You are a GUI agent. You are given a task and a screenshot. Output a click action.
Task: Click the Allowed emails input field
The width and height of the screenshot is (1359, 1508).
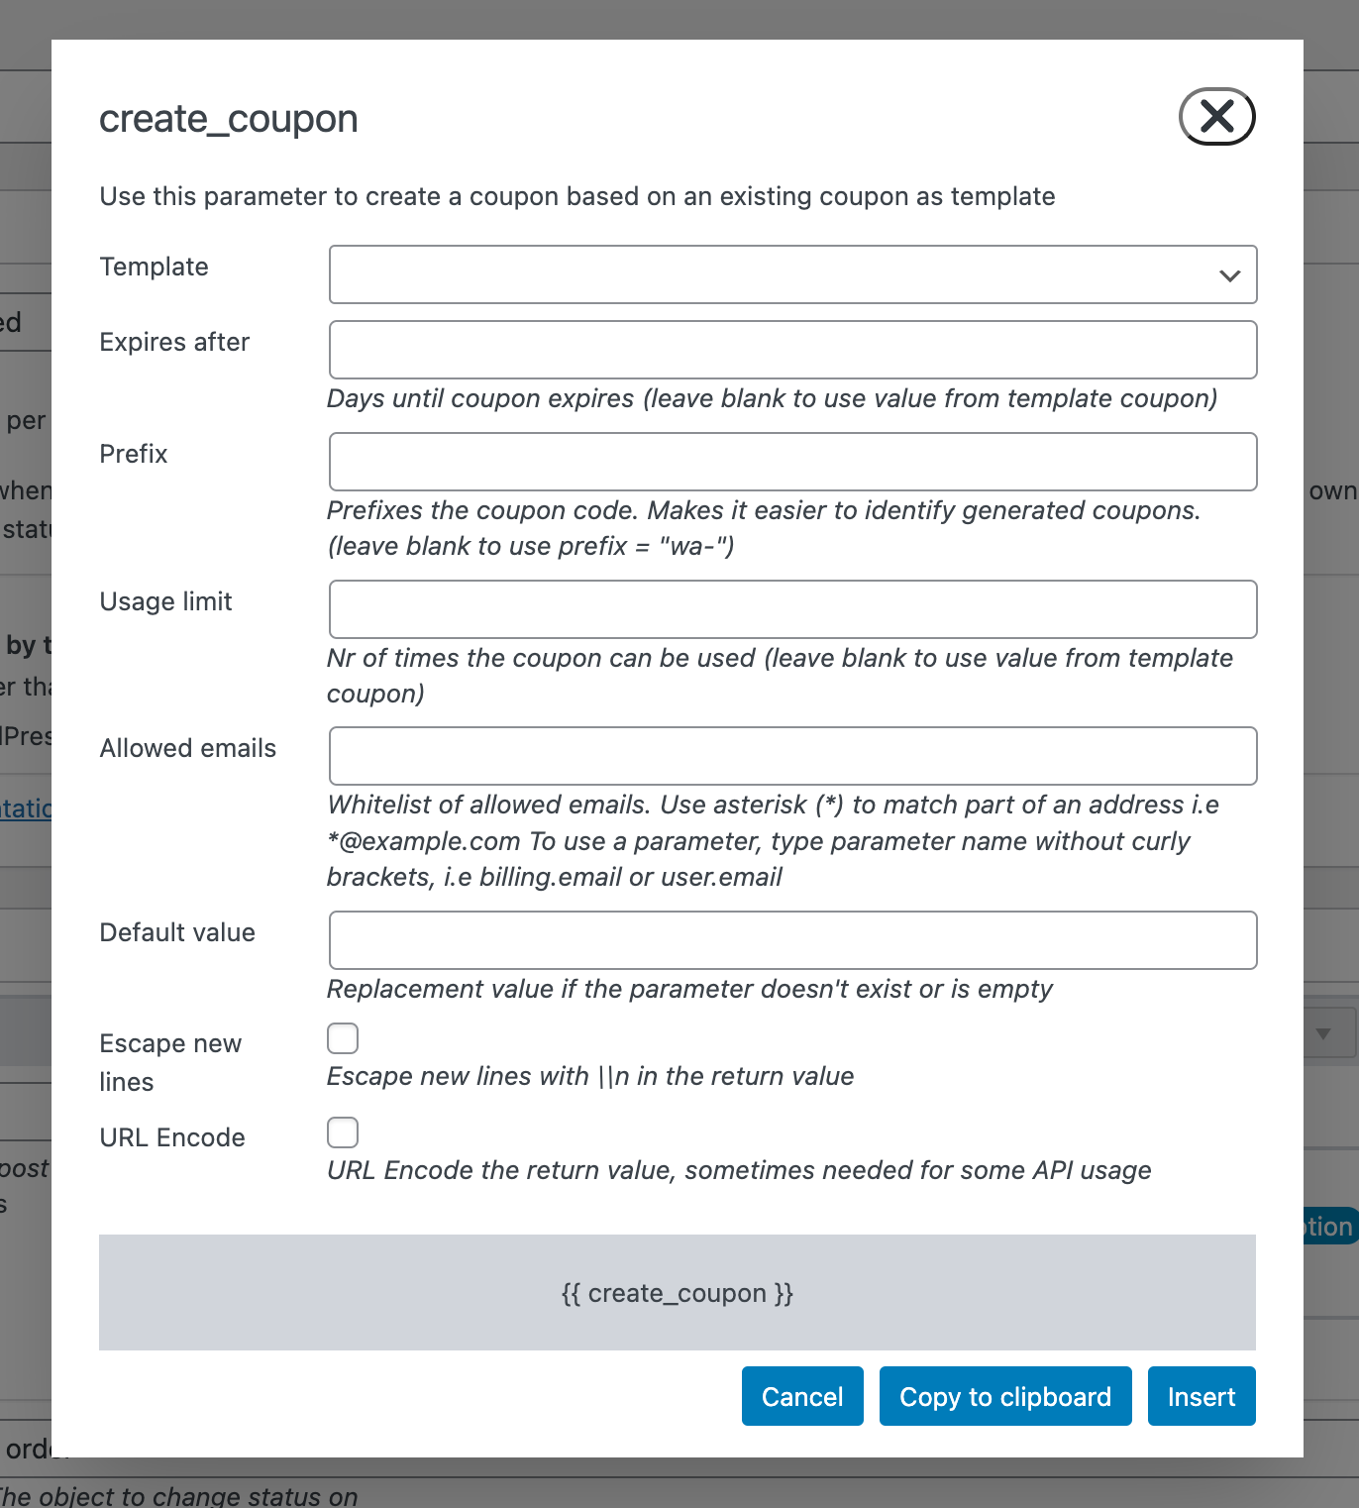tap(791, 755)
